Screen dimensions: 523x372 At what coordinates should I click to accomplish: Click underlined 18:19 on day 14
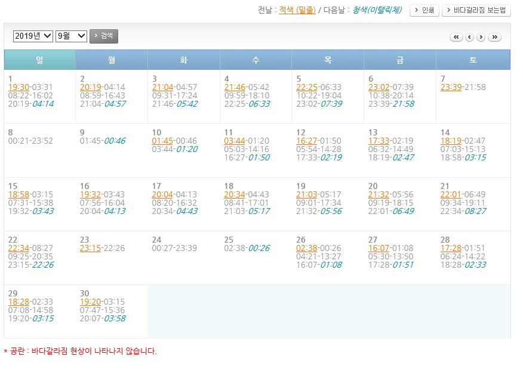(451, 141)
